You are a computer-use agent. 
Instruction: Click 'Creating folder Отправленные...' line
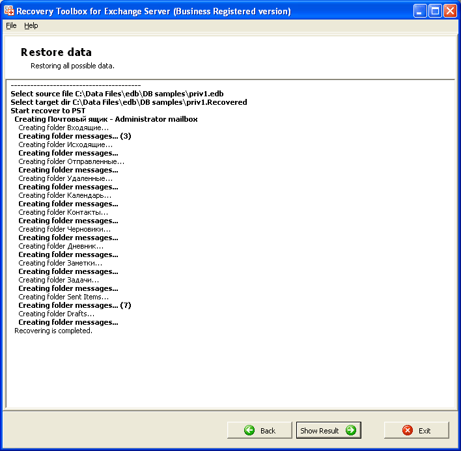[x=71, y=161]
